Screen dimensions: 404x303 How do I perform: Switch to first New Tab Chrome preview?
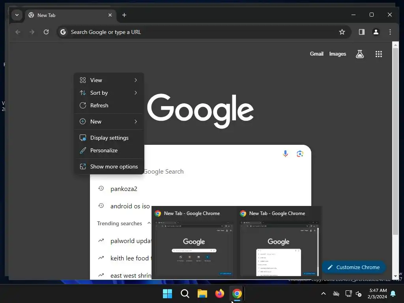(x=194, y=243)
